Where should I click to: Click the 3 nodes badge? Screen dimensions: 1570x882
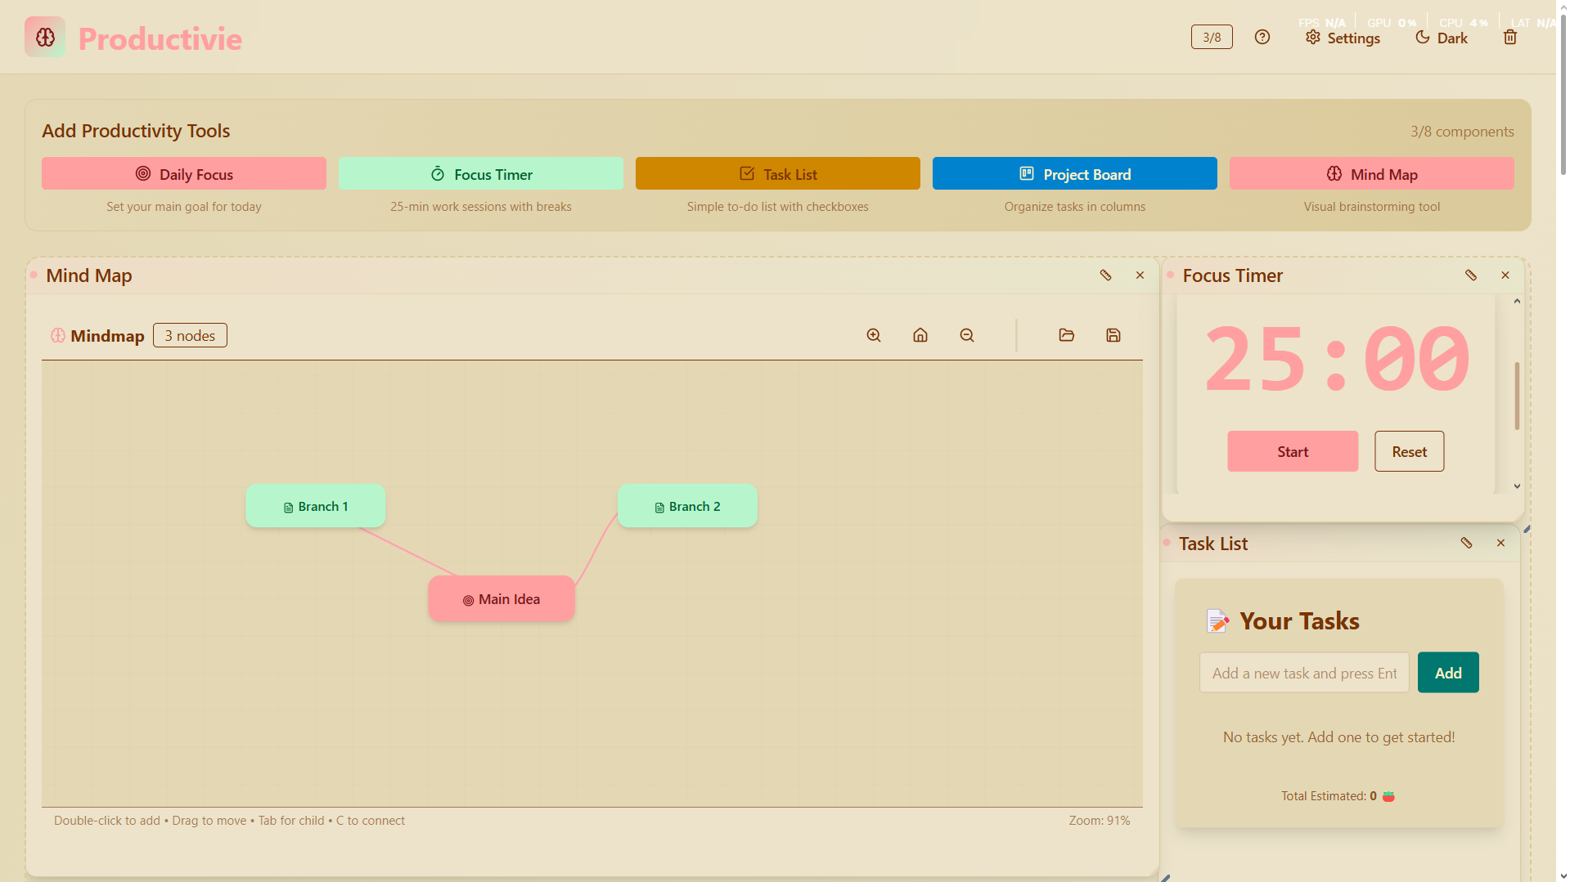coord(190,335)
